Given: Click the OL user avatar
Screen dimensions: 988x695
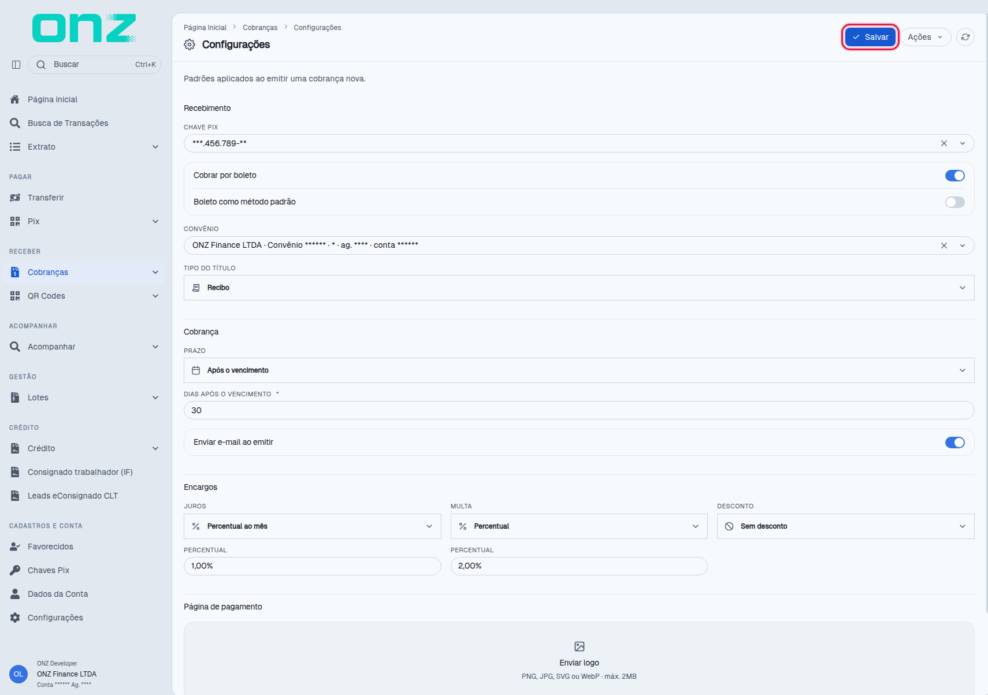Looking at the screenshot, I should tap(18, 674).
